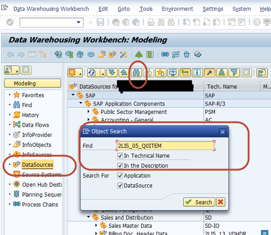
Task: Click the display monitor icon in tree toolbar
Action: [x=173, y=73]
